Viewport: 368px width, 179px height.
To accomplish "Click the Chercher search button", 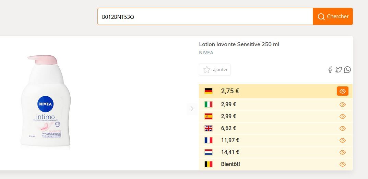I will pyautogui.click(x=333, y=16).
